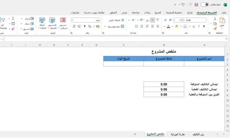This screenshot has width=230, height=138.
Task: Click the increase font size icon
Action: click(x=171, y=20)
